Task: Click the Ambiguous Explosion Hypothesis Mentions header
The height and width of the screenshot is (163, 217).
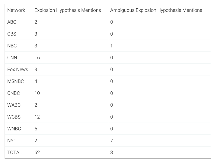Action: [156, 10]
